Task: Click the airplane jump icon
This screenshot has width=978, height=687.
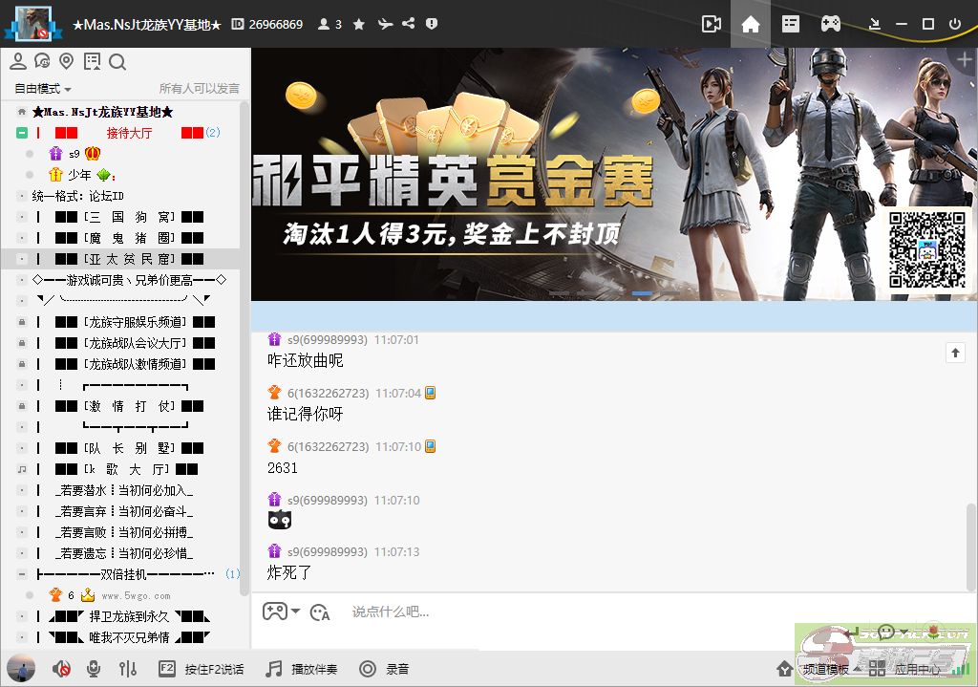Action: pyautogui.click(x=385, y=24)
